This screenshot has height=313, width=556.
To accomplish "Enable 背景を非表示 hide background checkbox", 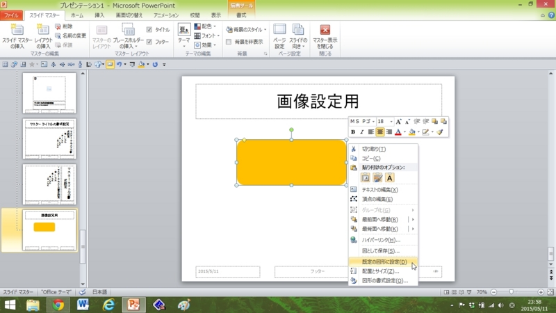I will [229, 42].
